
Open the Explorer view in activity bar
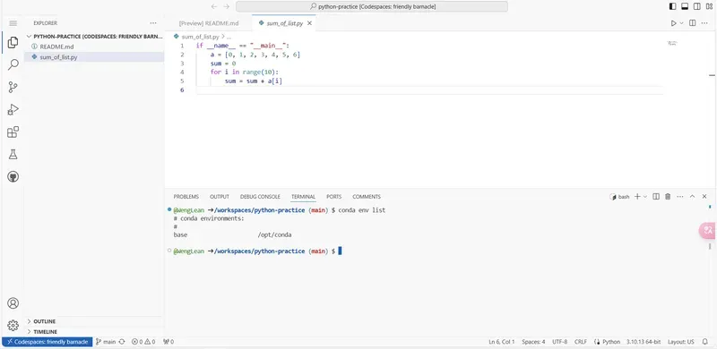point(13,42)
